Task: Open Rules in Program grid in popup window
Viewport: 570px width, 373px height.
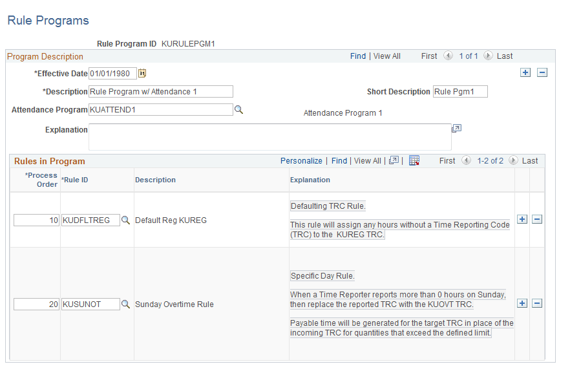Action: [x=394, y=160]
